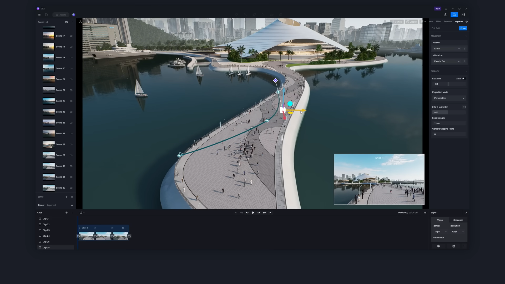Open Move options three-dot menu
This screenshot has width=505, height=284.
(464, 49)
